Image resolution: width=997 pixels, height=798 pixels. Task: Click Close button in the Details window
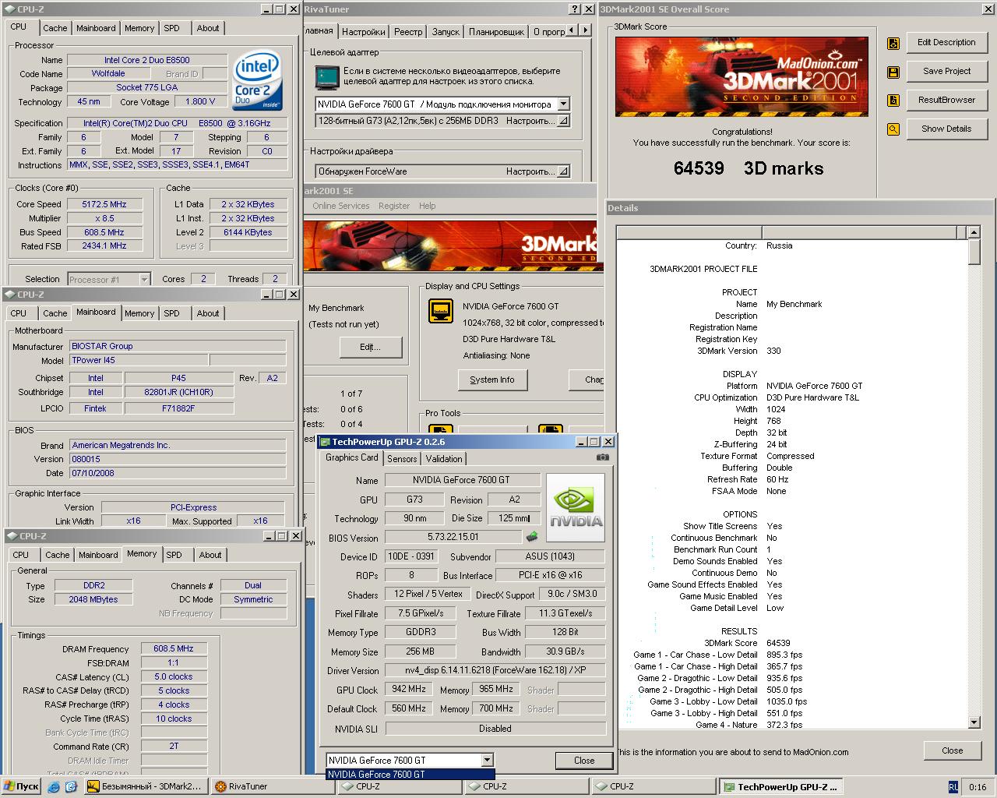[952, 750]
